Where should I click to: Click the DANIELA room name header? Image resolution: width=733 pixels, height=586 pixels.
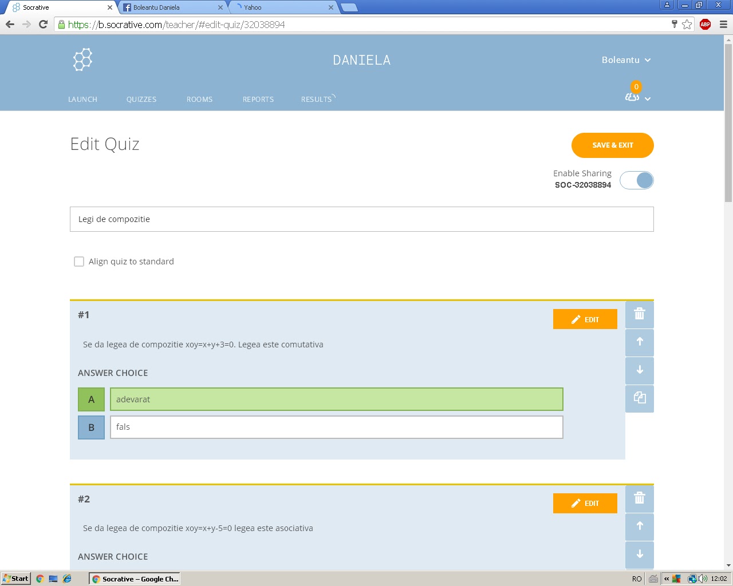pos(362,60)
